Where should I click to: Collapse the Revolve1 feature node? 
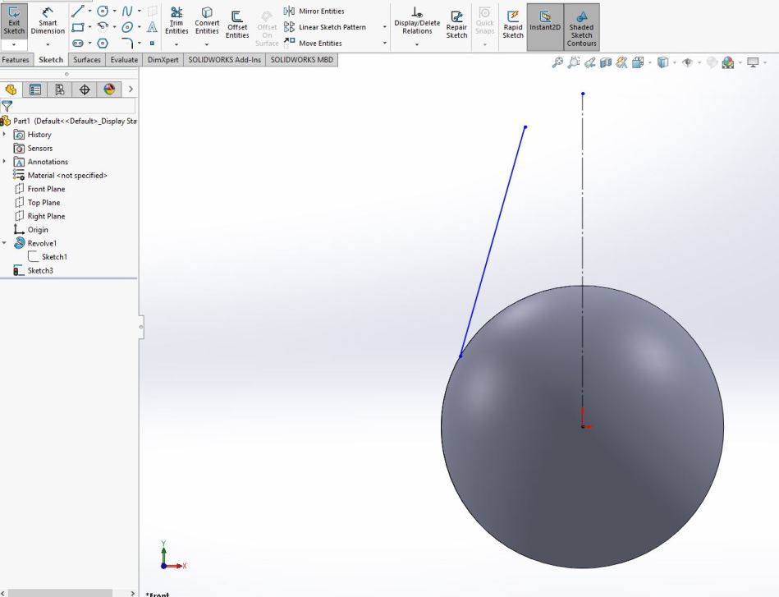(x=5, y=243)
